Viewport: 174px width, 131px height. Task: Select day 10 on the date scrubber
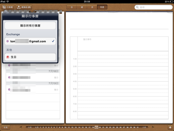(65, 127)
